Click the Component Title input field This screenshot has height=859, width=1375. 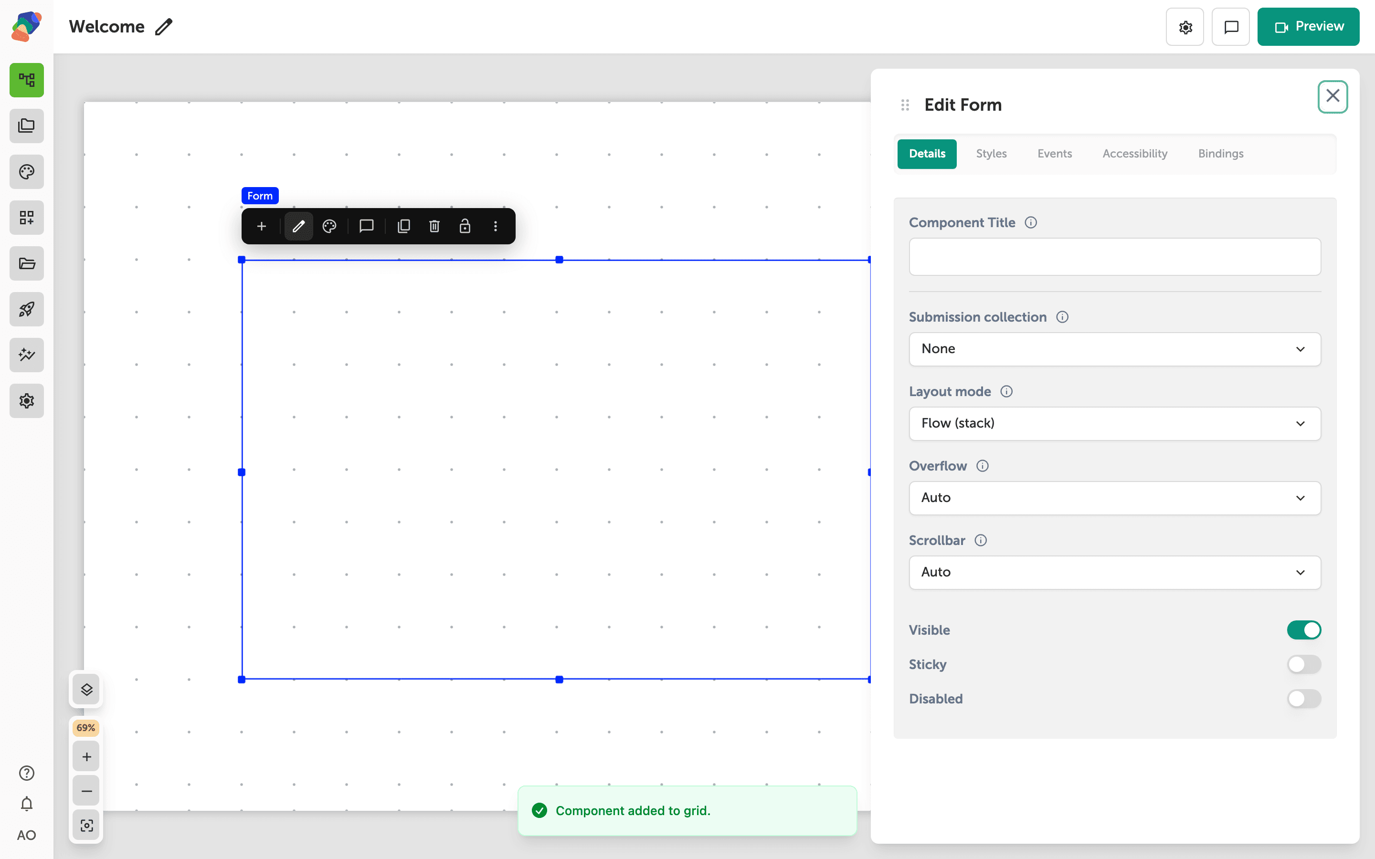1115,257
